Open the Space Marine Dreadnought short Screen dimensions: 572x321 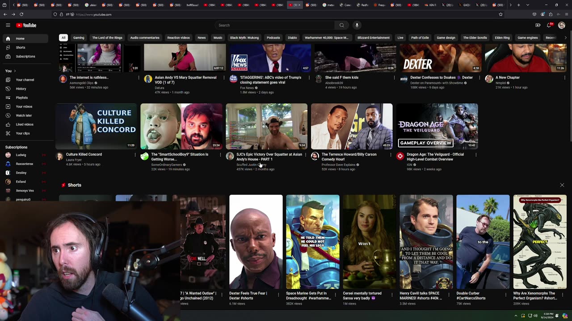click(x=312, y=242)
